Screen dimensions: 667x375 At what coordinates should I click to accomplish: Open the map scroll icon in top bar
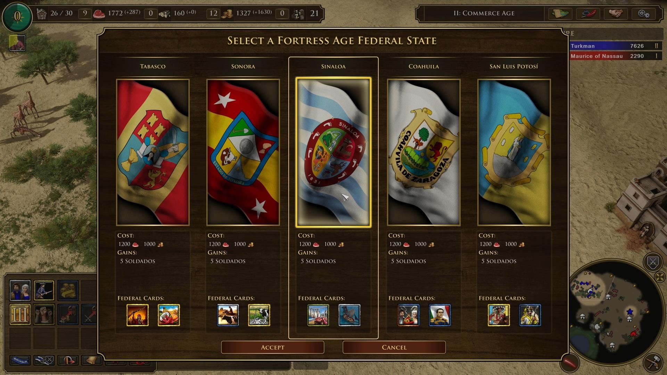[x=560, y=14]
